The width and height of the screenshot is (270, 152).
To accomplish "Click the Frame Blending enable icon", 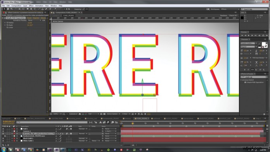I will [x=104, y=123].
